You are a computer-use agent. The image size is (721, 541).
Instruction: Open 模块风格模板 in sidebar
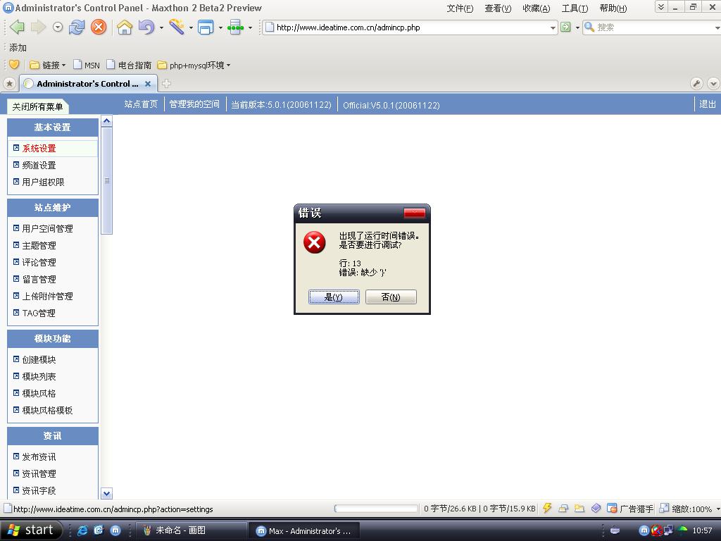point(47,411)
